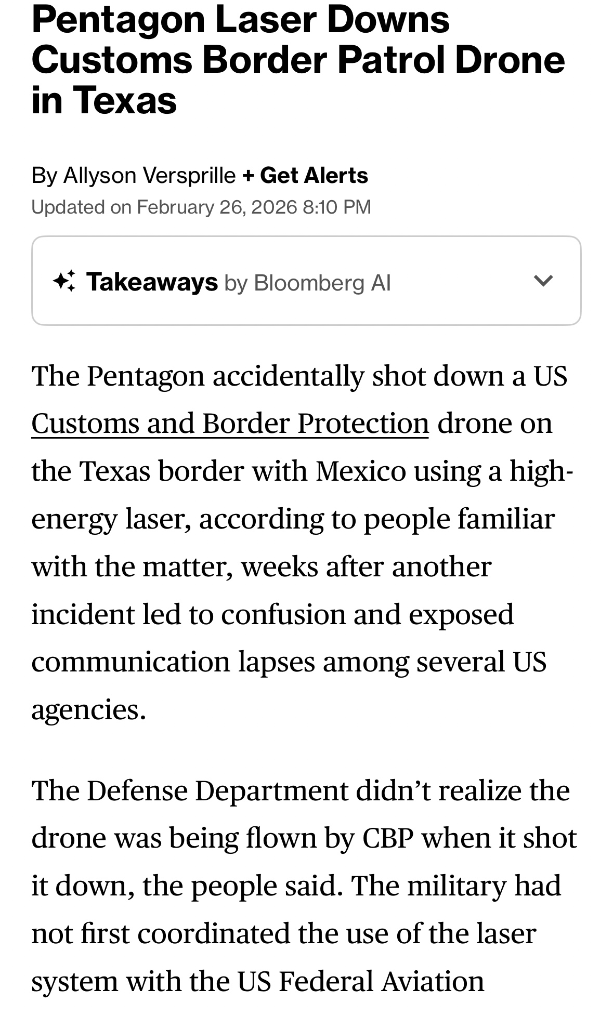The height and width of the screenshot is (1016, 613).
Task: Click the "CBP" abbreviation in second paragraph
Action: tap(387, 838)
